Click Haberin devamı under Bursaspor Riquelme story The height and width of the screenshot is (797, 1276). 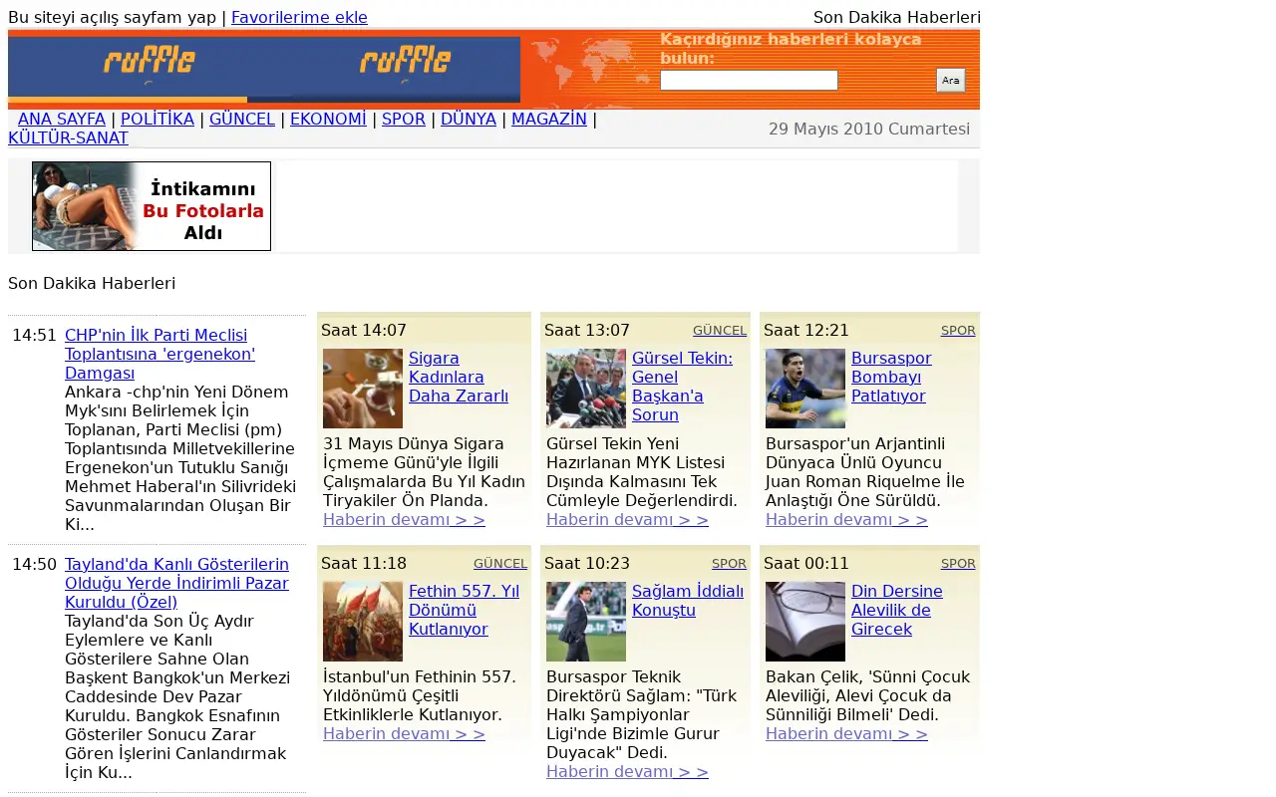pyautogui.click(x=846, y=519)
